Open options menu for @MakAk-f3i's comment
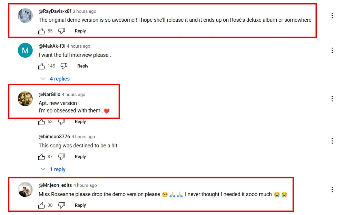The height and width of the screenshot is (215, 345). point(332,50)
